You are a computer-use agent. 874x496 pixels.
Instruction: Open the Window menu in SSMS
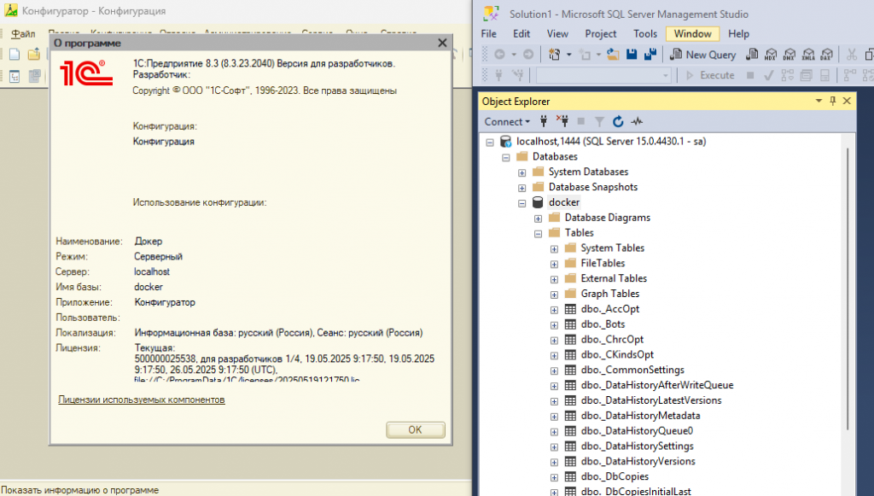click(x=692, y=34)
